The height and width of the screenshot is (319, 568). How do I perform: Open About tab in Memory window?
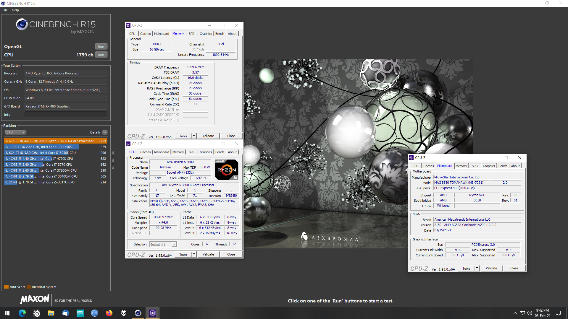[x=232, y=34]
